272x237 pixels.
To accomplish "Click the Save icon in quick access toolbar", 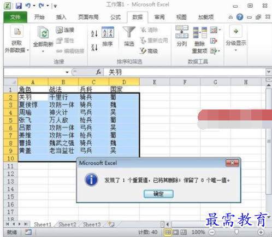I will click(19, 6).
